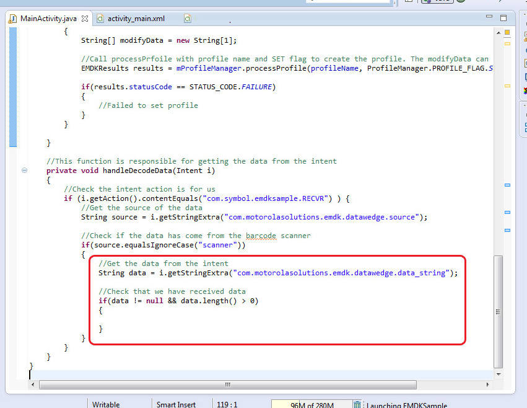Toggle Smart Insert mode in status bar
This screenshot has height=408, width=527.
(x=176, y=405)
